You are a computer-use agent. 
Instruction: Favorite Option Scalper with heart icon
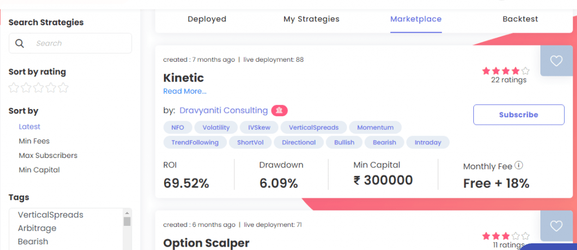[556, 226]
